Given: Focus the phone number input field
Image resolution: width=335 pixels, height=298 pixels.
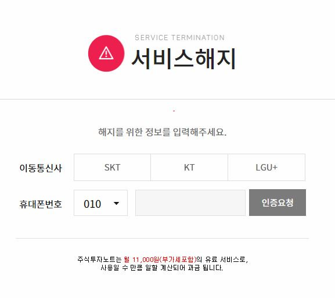Looking at the screenshot, I should coord(190,203).
